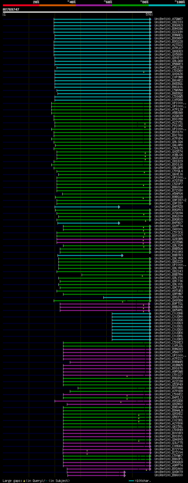Select hit label UniRef100_B9GHU3

[x=169, y=26]
